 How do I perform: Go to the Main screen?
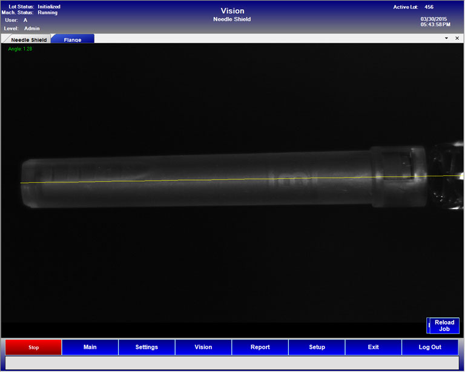(90, 347)
